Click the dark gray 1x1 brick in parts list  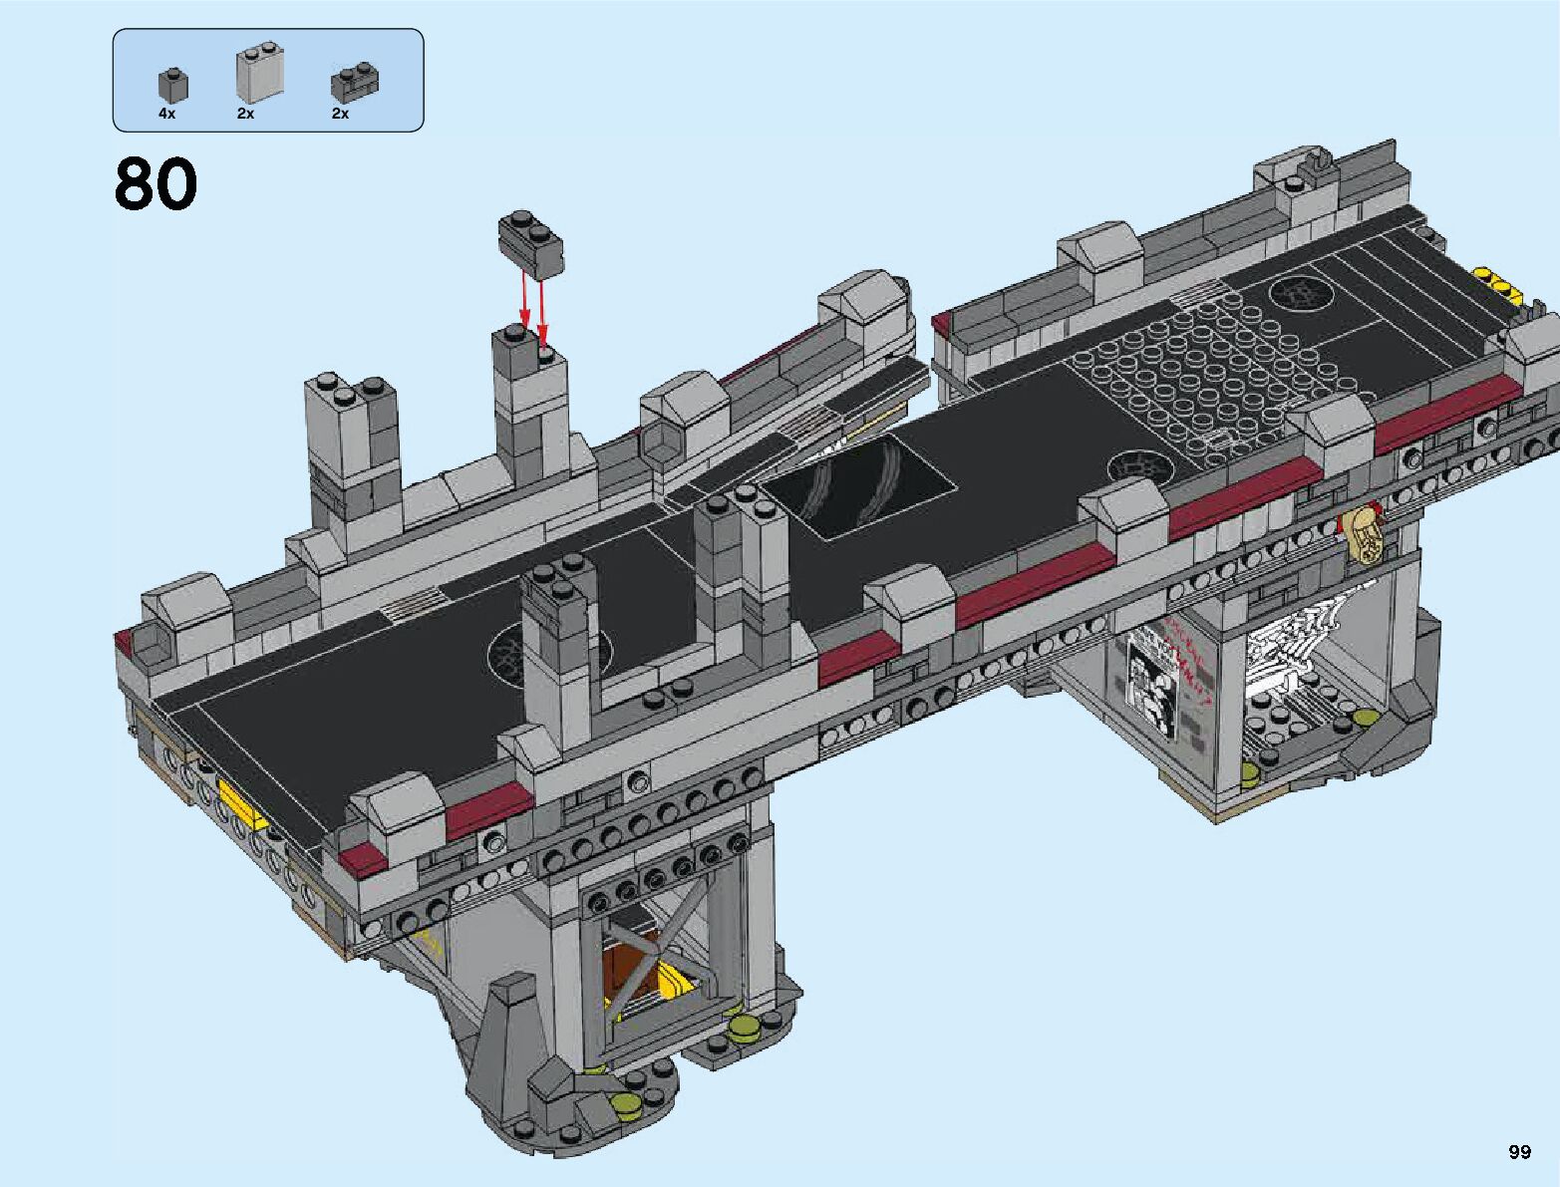tap(171, 85)
